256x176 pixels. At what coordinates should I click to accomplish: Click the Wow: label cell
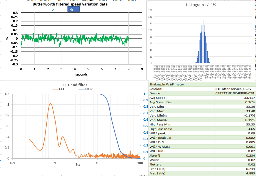point(182,160)
